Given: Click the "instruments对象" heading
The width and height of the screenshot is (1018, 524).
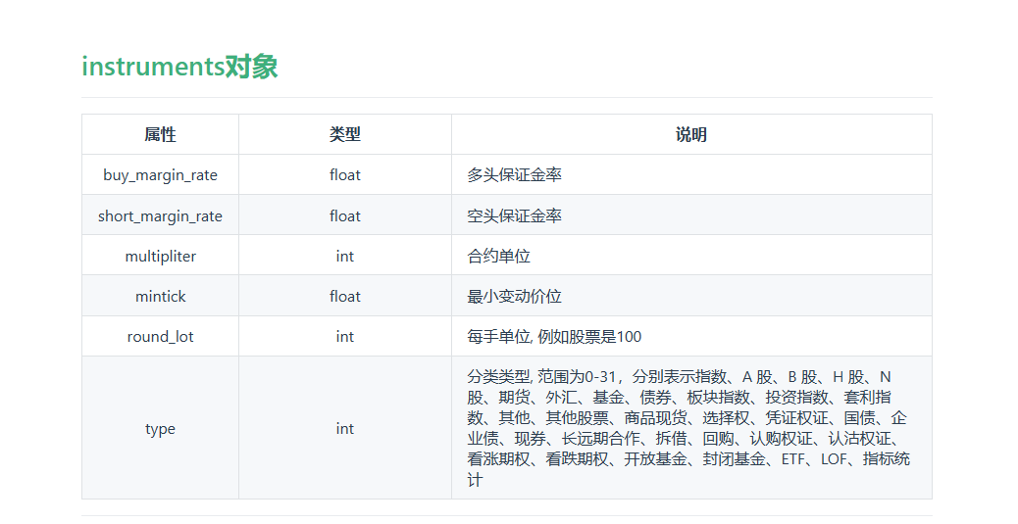Looking at the screenshot, I should [179, 67].
